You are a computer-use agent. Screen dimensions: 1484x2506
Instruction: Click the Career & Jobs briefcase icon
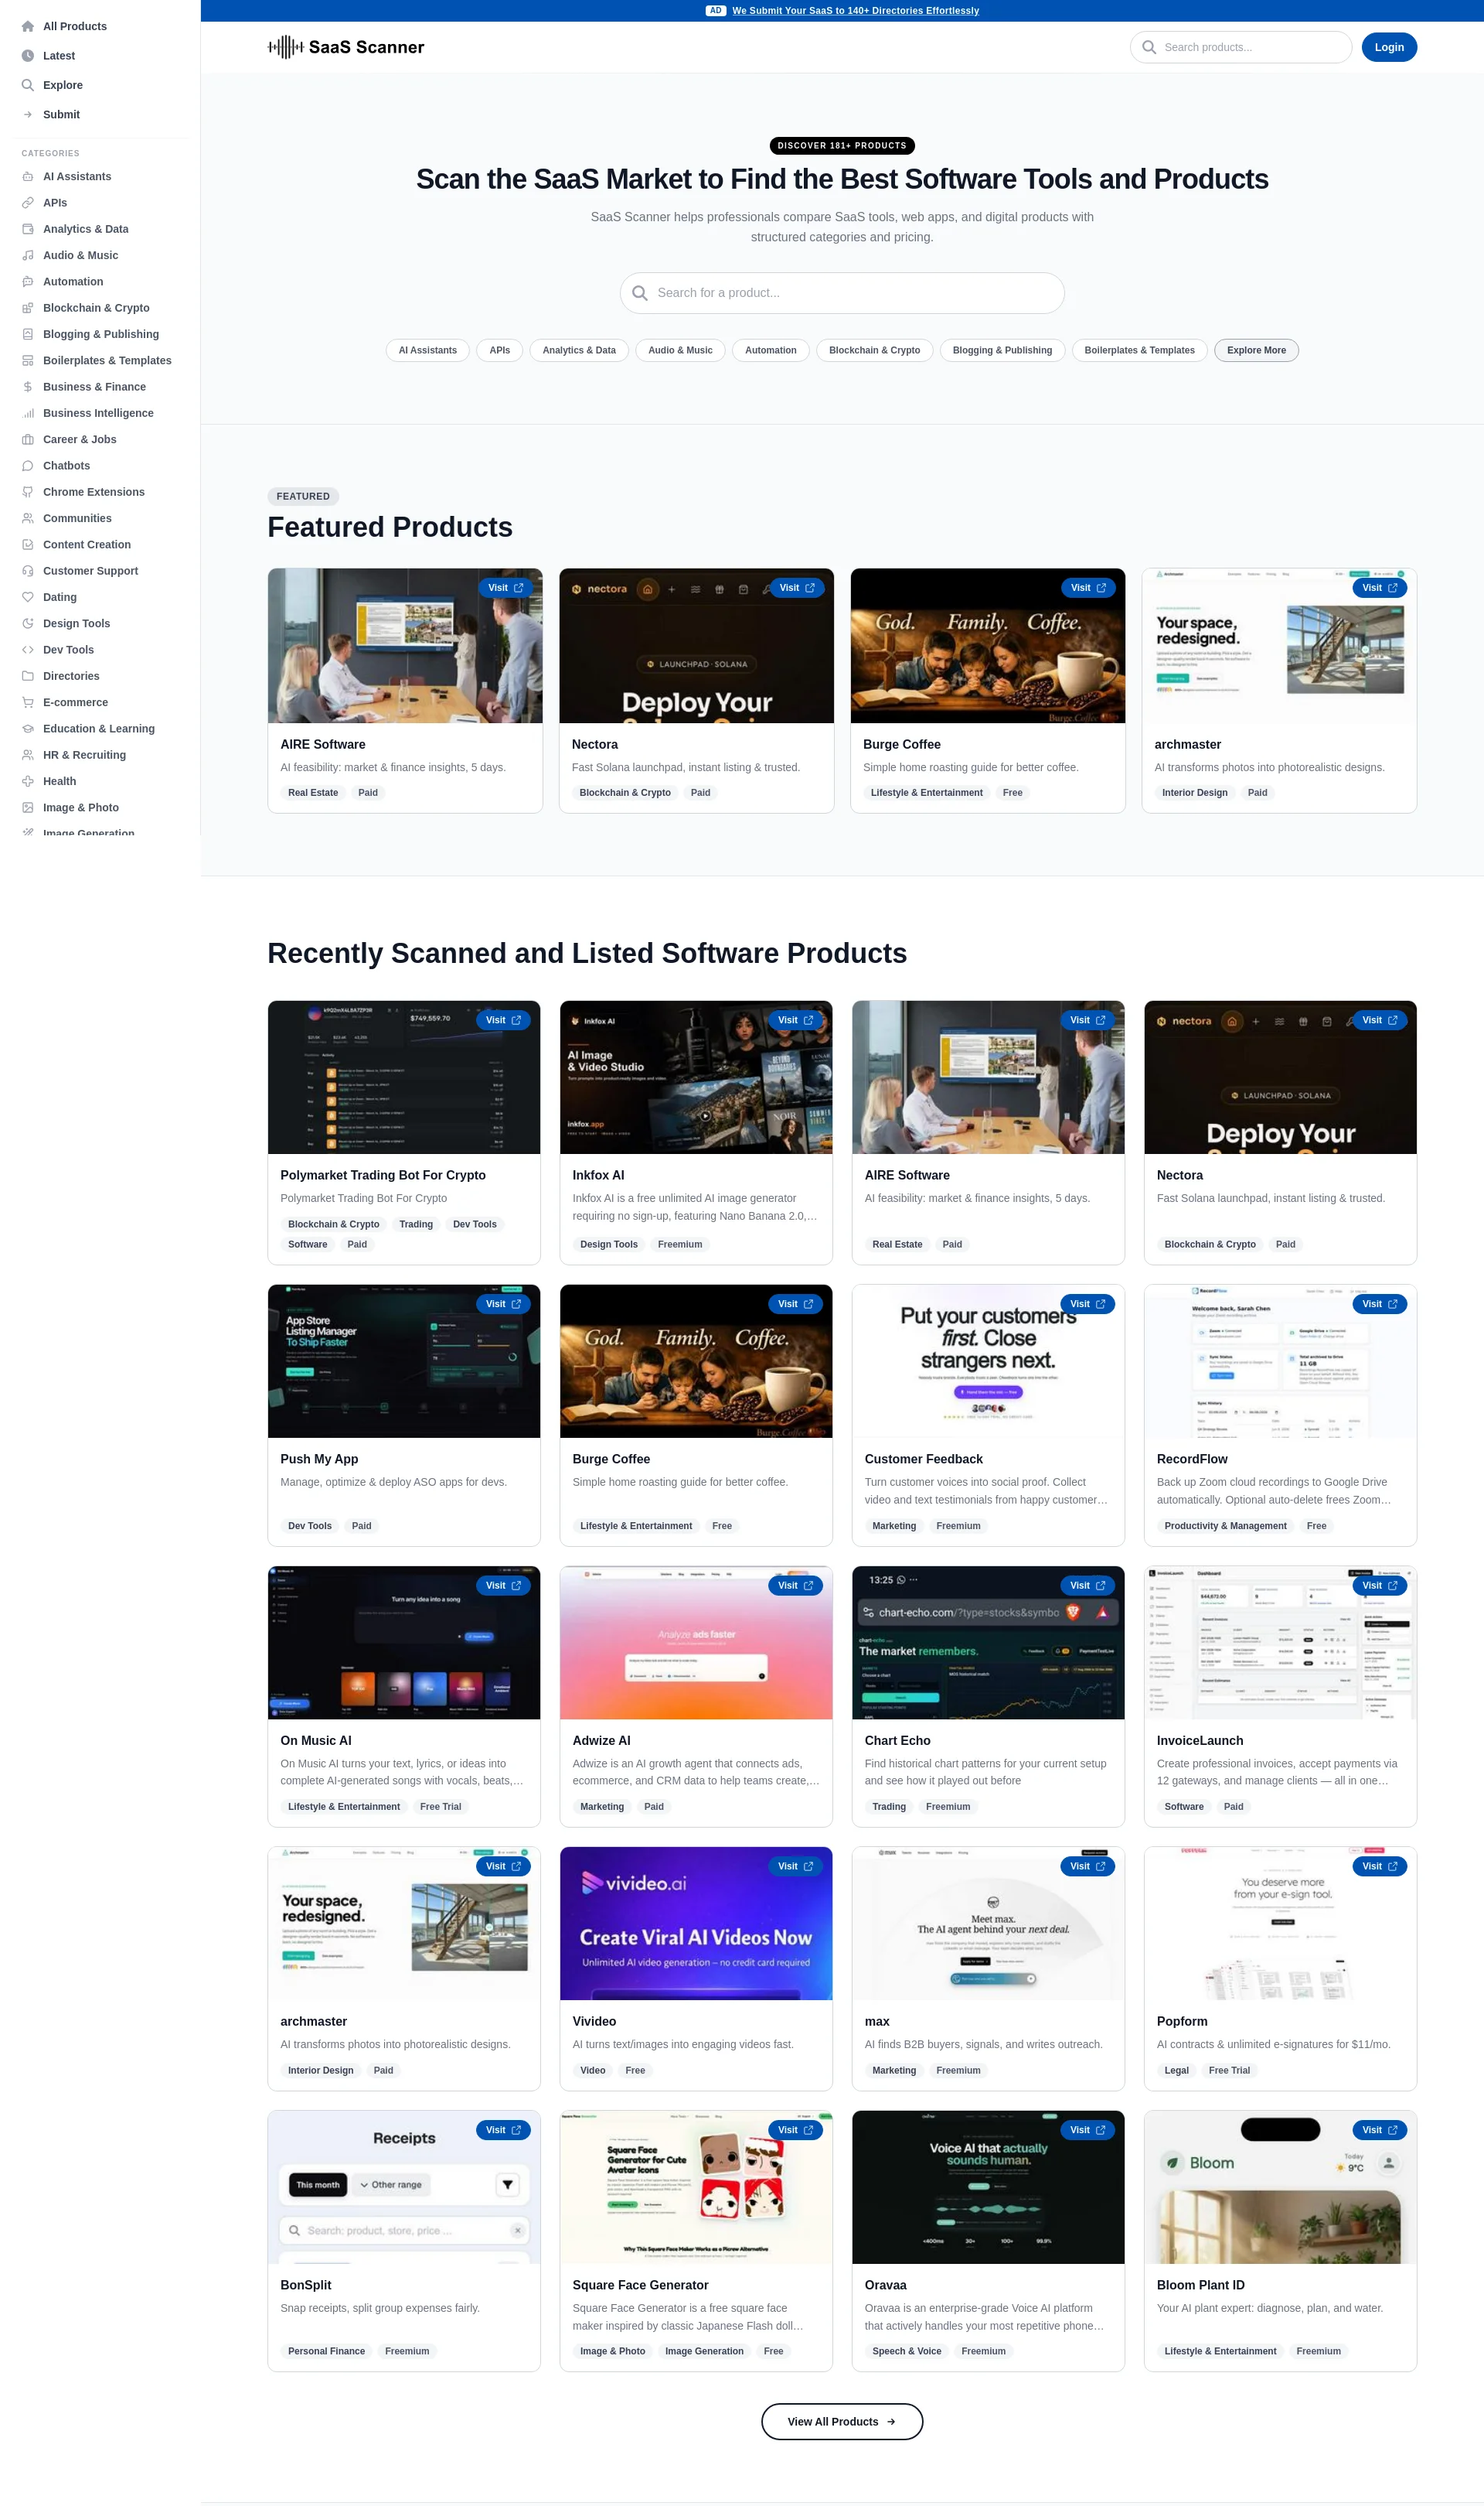[28, 439]
